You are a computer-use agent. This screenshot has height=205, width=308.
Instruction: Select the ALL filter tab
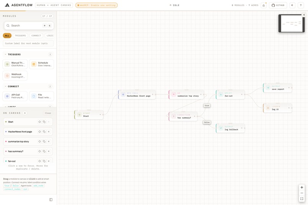[x=7, y=36]
